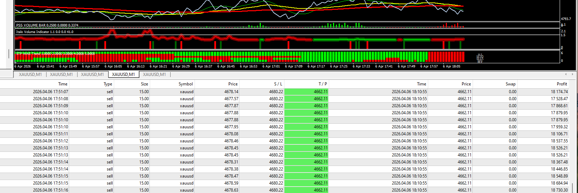Switch to the first XAUUSD,M1 chart tab

(30, 75)
